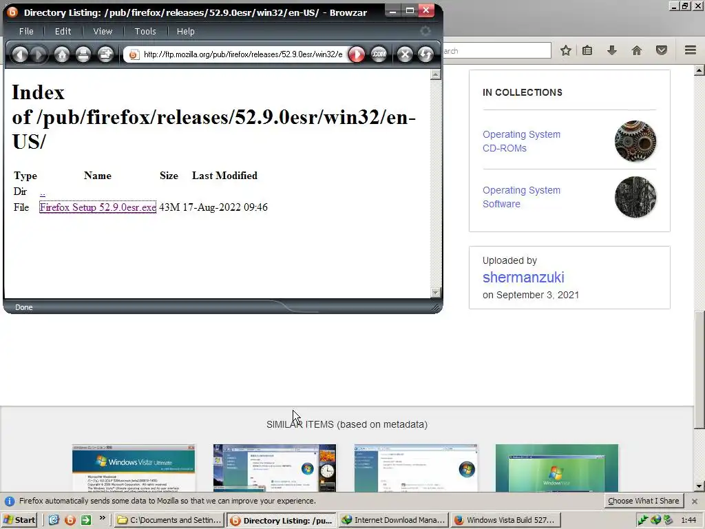705x529 pixels.
Task: Click the .COM address-completion button
Action: tap(379, 54)
